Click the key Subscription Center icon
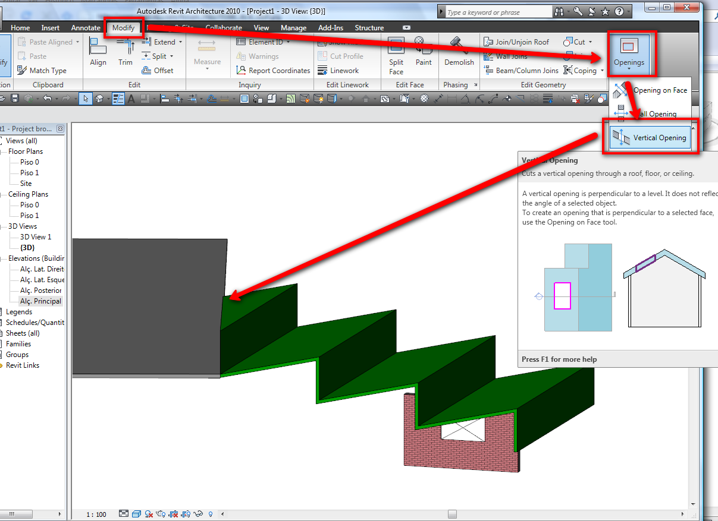 tap(579, 11)
